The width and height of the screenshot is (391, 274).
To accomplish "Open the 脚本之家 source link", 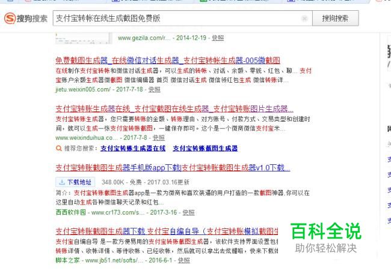I will point(67,260).
